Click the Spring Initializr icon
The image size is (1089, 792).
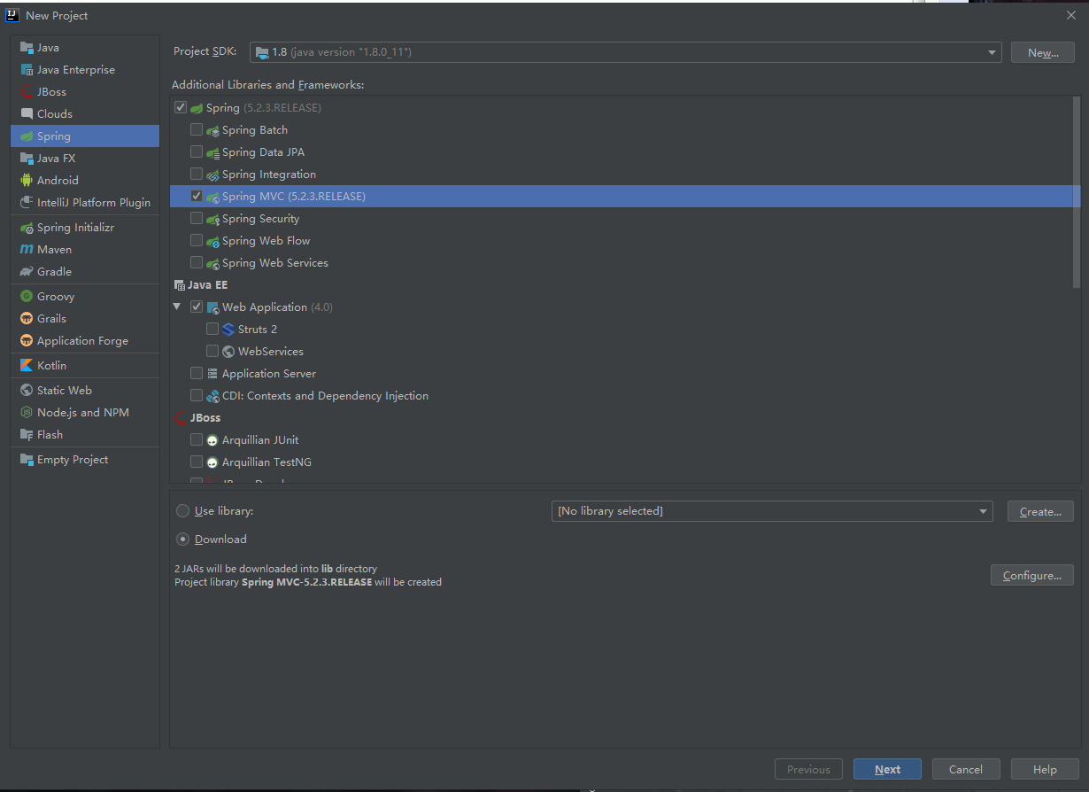click(x=27, y=228)
